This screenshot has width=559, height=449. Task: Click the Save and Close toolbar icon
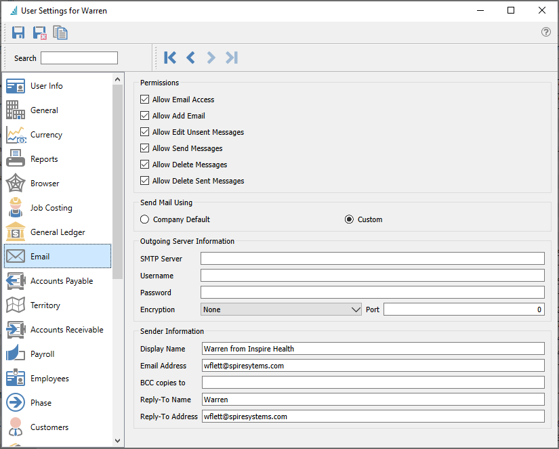pyautogui.click(x=39, y=33)
